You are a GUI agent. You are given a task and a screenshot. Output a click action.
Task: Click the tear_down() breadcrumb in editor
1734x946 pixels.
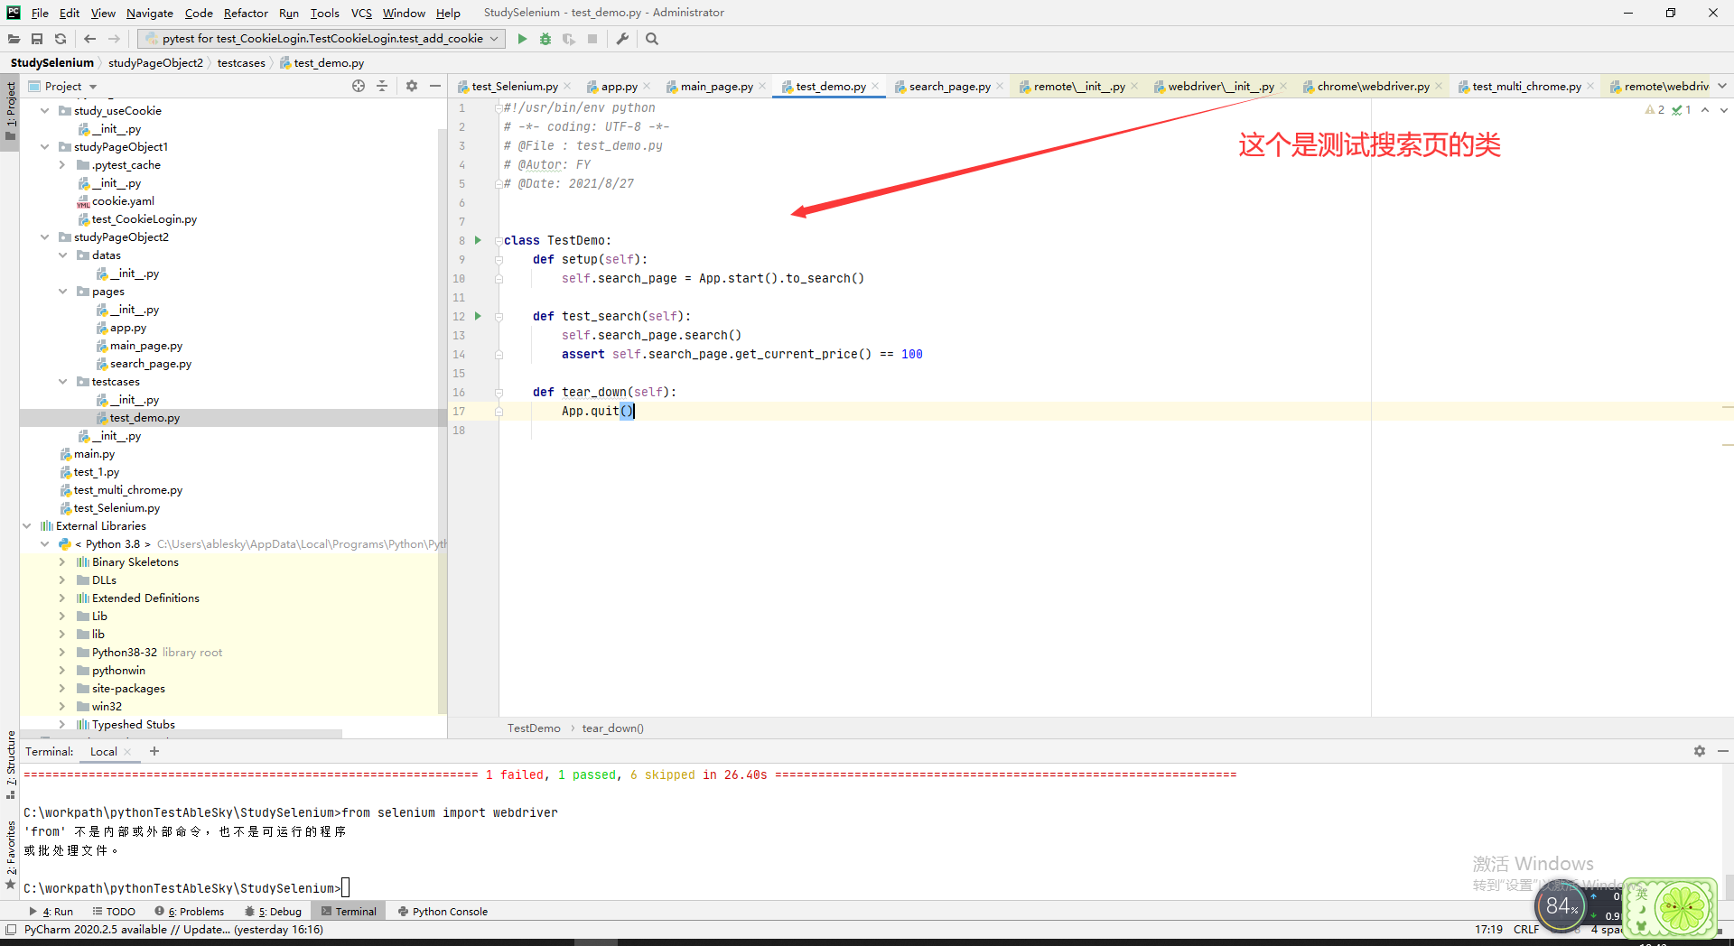click(612, 728)
